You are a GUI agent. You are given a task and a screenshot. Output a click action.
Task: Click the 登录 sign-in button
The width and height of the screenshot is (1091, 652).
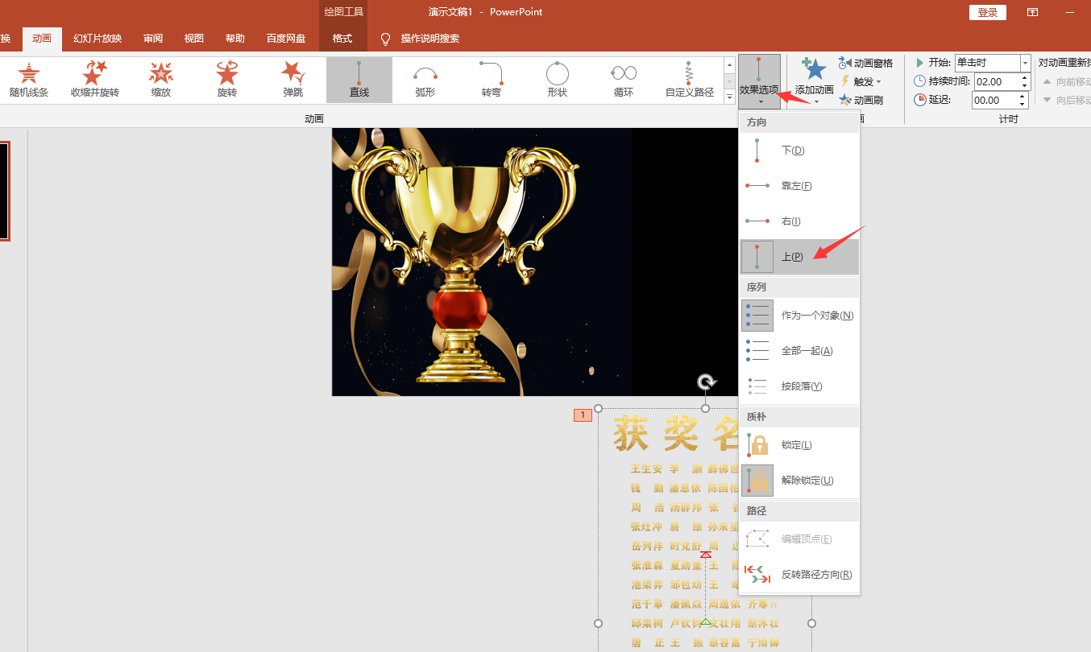[988, 12]
